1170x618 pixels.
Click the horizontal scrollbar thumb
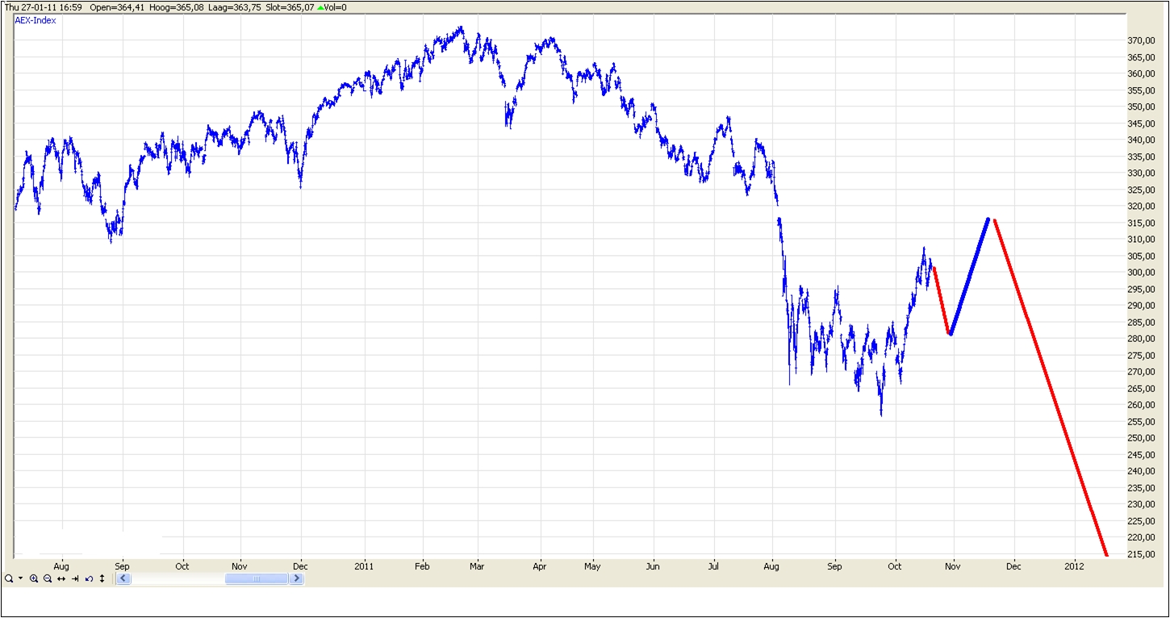[x=256, y=579]
